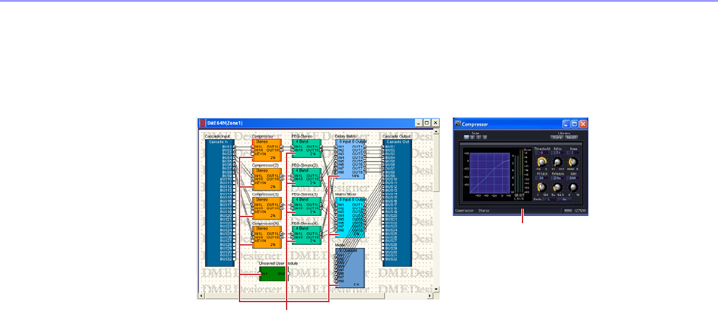Viewport: 718px width, 310px height.
Task: Select the Cascade Out output block
Action: pyautogui.click(x=397, y=203)
